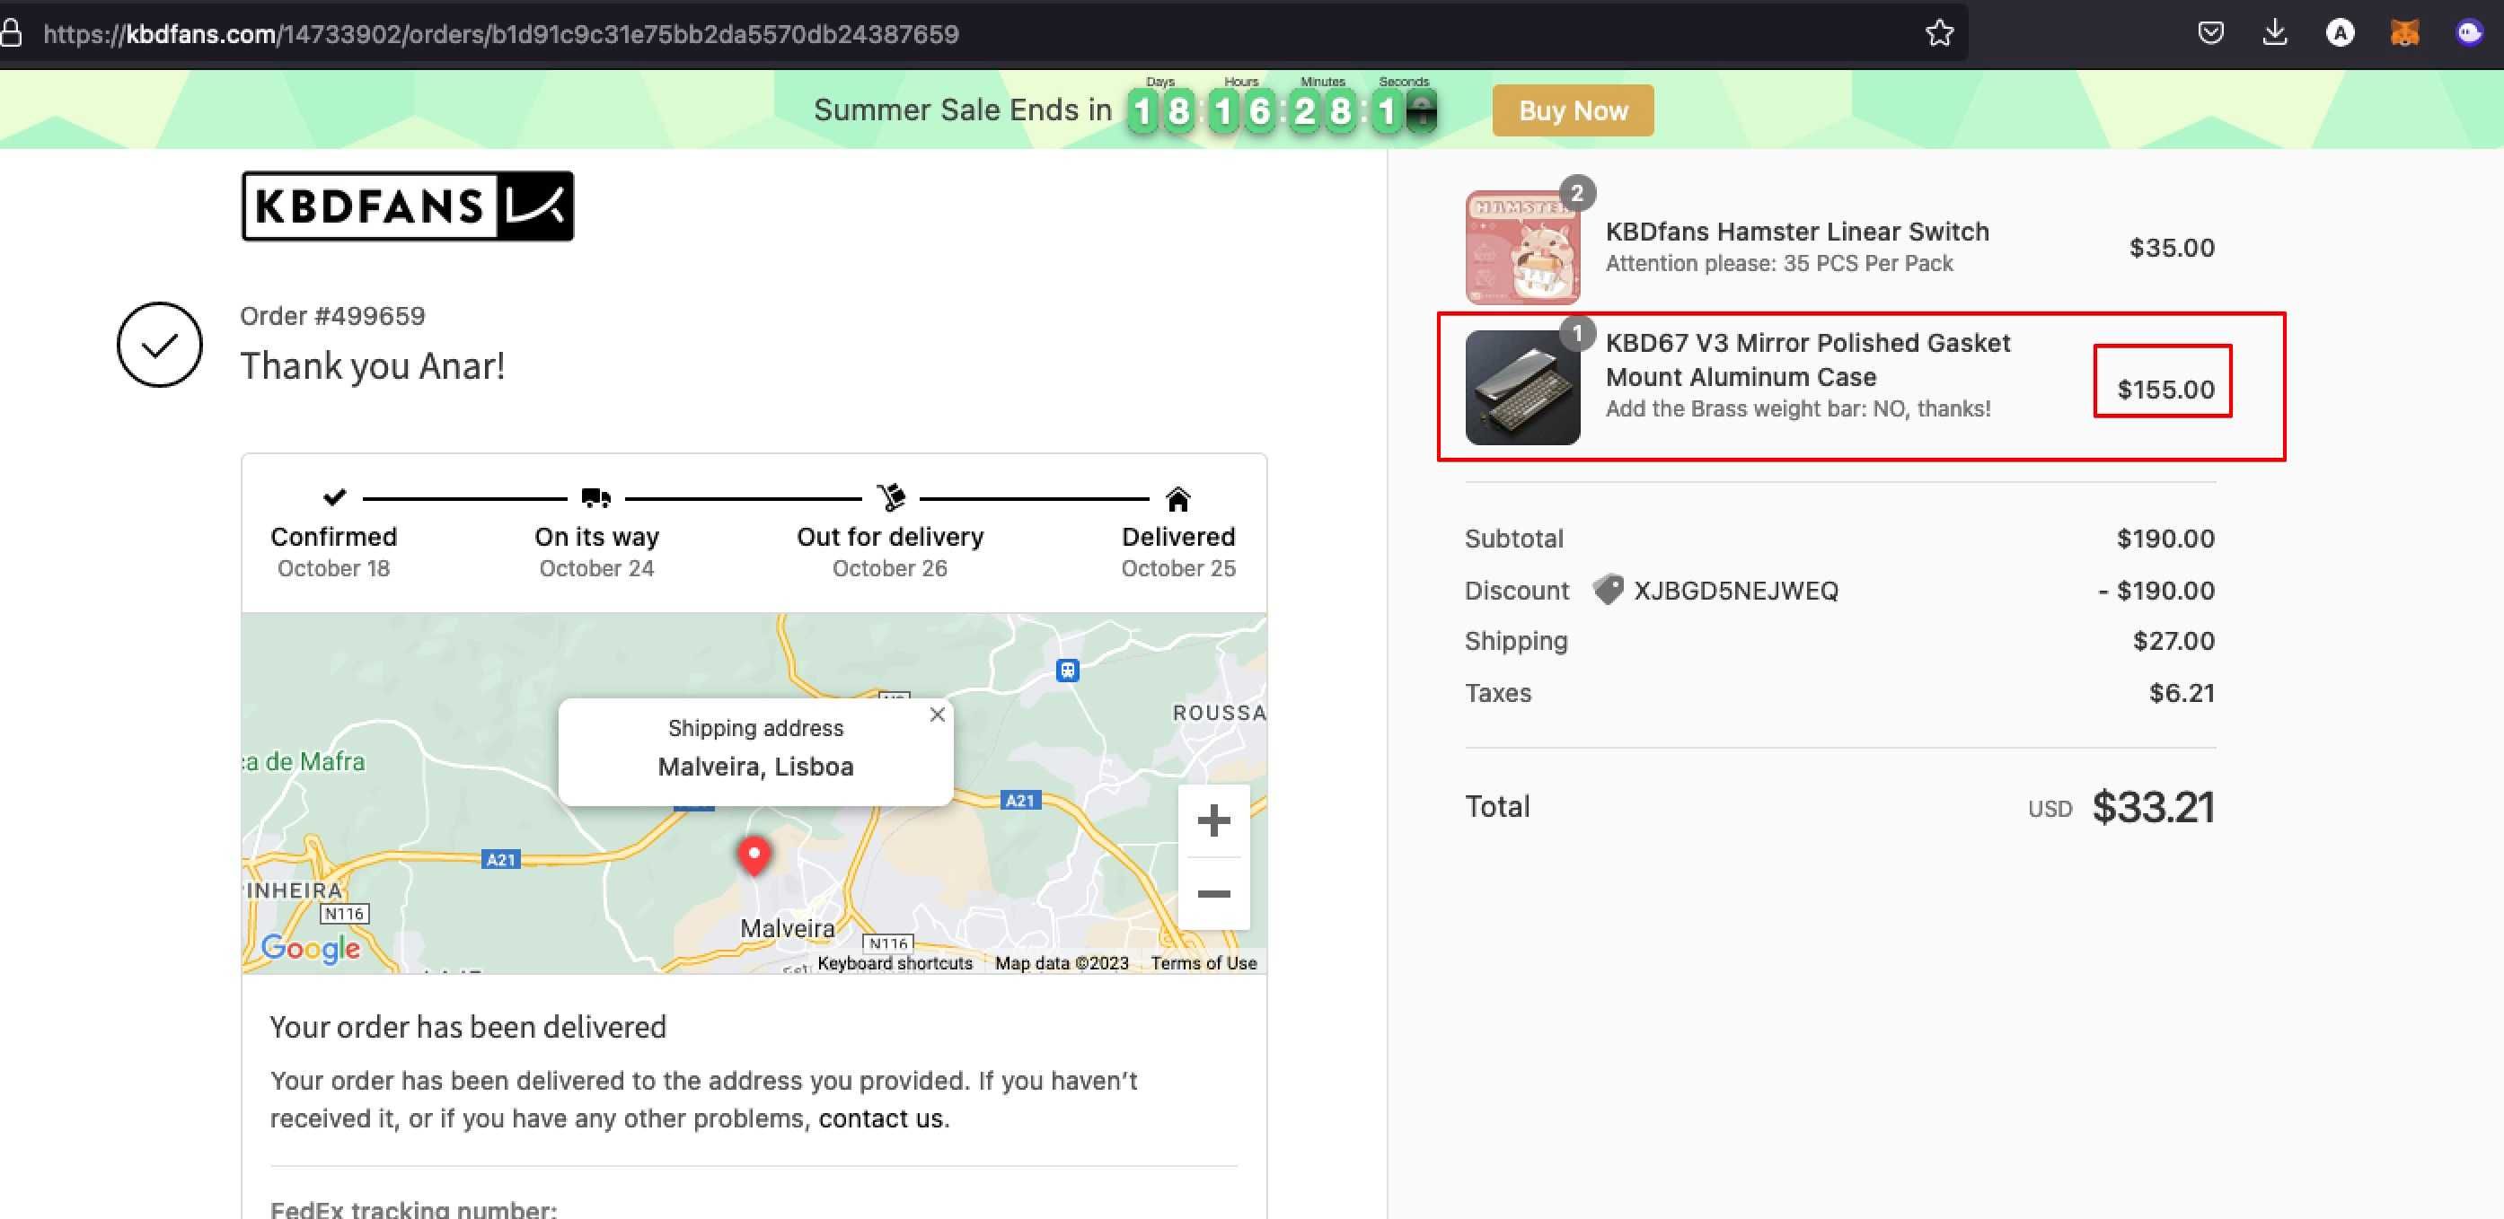2504x1219 pixels.
Task: Click the $190.00 subtotal value
Action: [x=2165, y=538]
